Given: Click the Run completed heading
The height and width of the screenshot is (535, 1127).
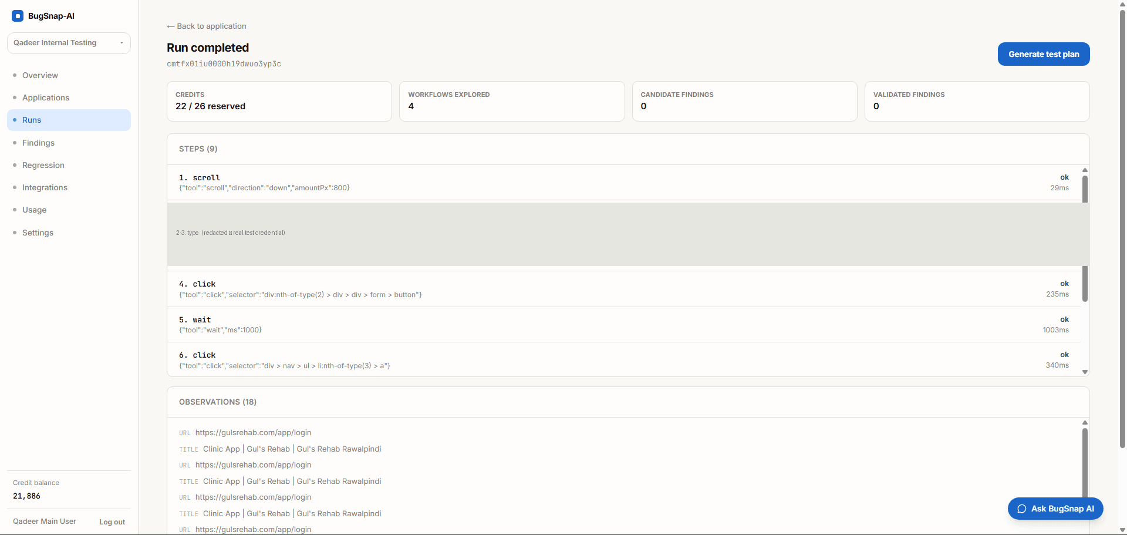Looking at the screenshot, I should [x=208, y=48].
